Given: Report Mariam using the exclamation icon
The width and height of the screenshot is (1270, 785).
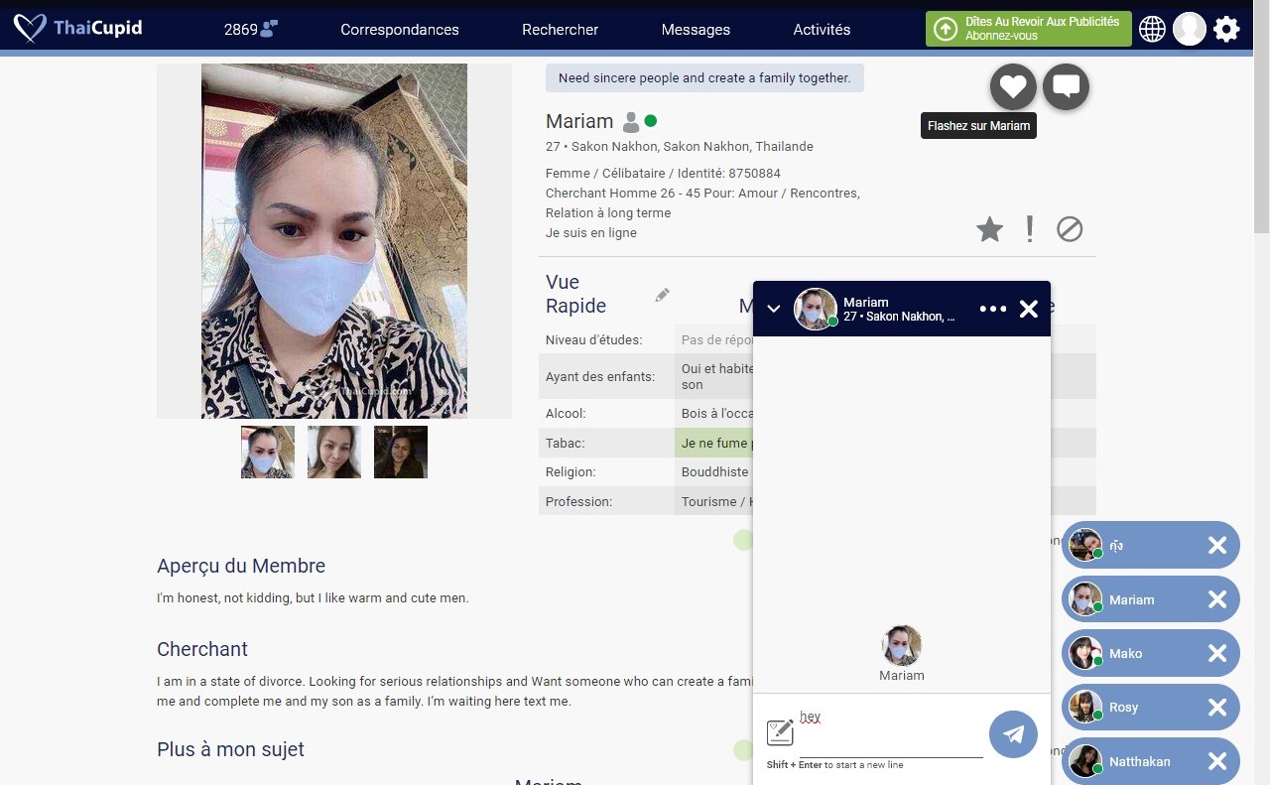Looking at the screenshot, I should (x=1030, y=229).
